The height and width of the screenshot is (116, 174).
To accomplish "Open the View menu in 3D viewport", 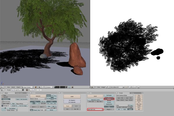I will pos(8,87).
